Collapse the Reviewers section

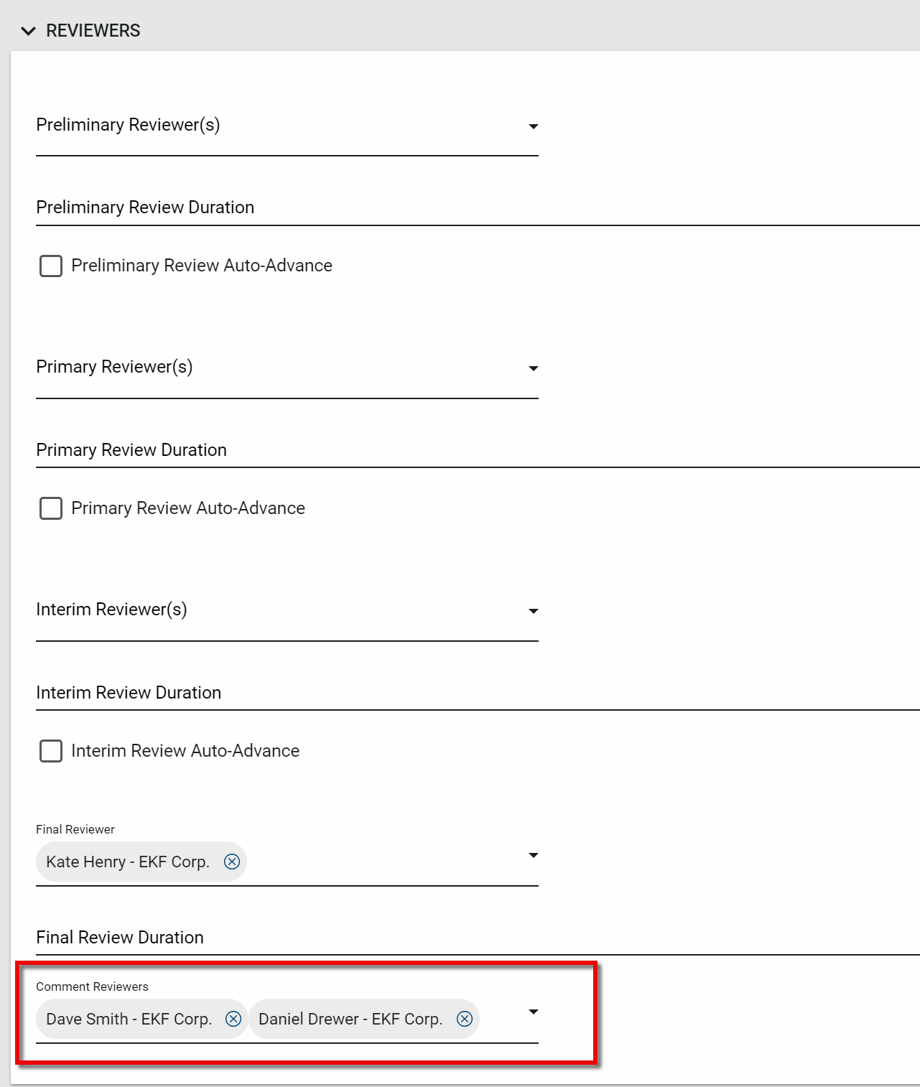click(x=29, y=31)
